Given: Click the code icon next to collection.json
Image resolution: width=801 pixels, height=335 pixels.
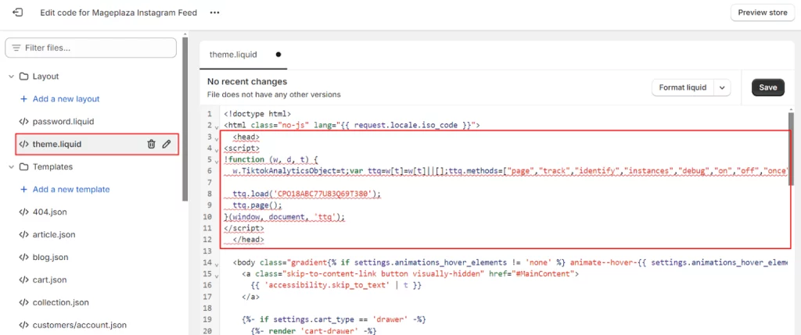Looking at the screenshot, I should click(x=23, y=302).
